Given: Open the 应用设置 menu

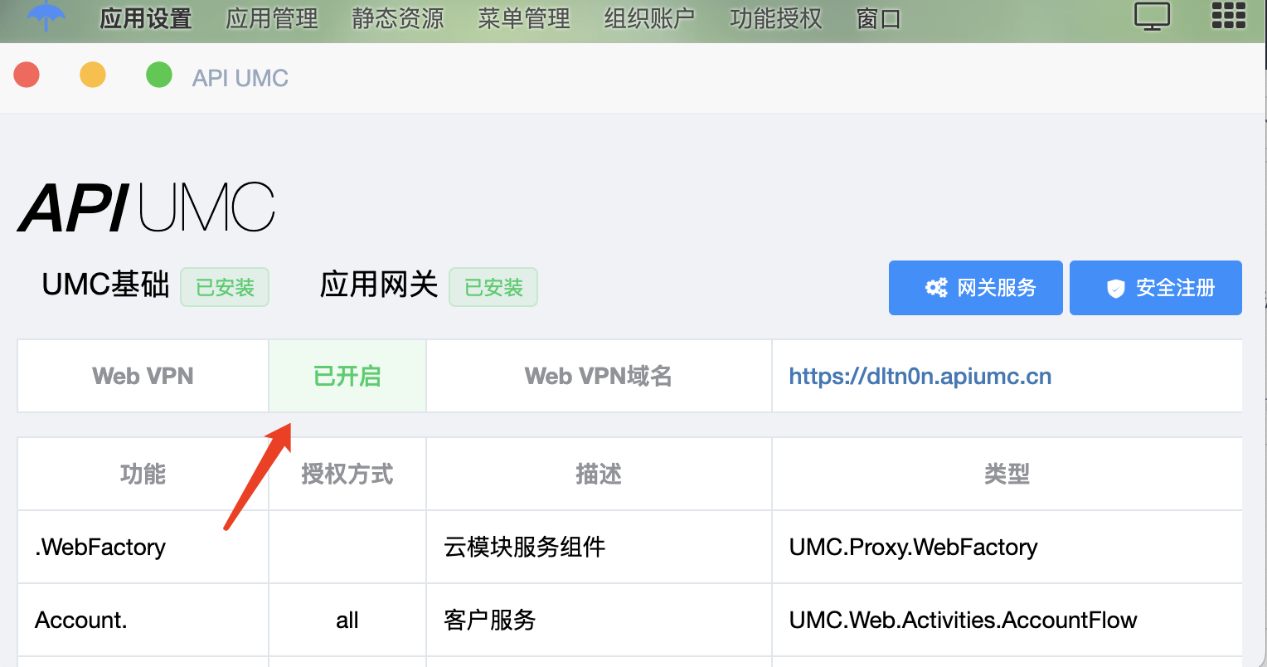Looking at the screenshot, I should click(x=146, y=19).
